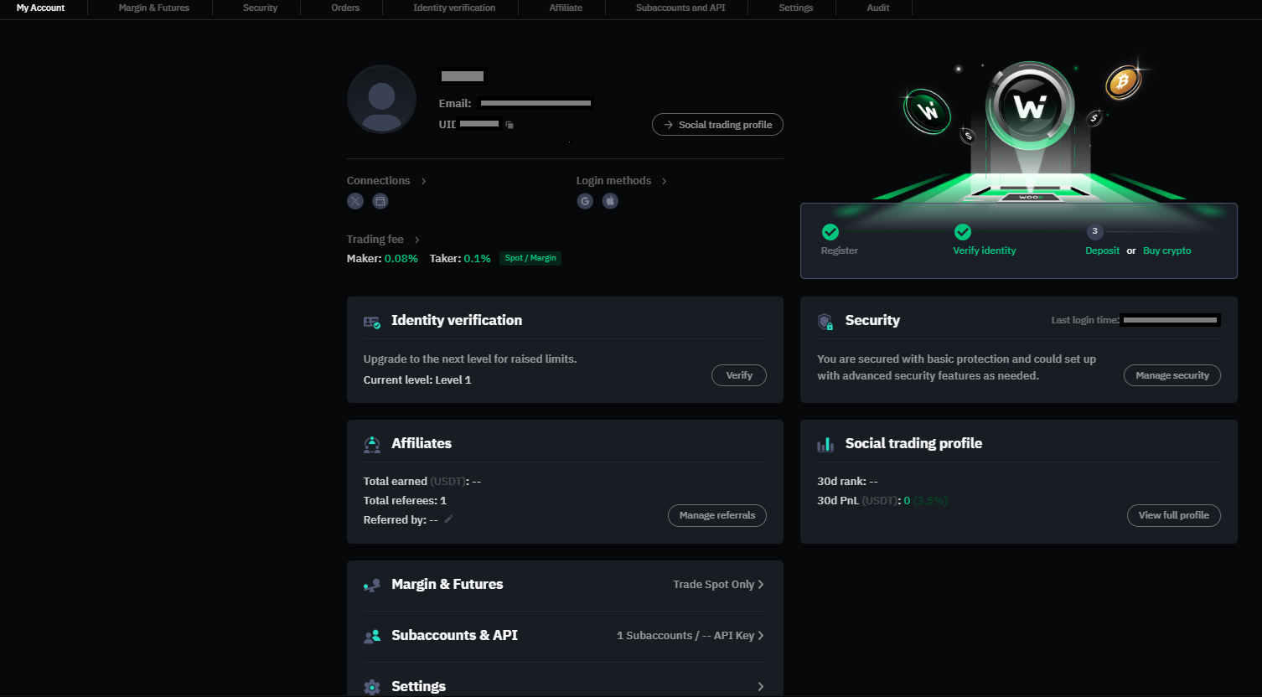Click the Apple login method icon
The image size is (1262, 697).
[x=610, y=201]
